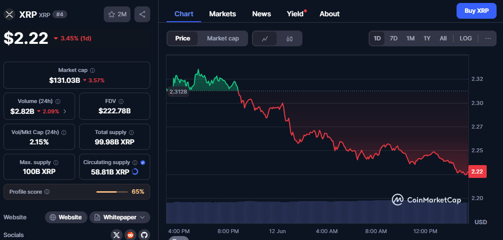Show Market cap info tooltip icon
Image resolution: width=503 pixels, height=240 pixels.
tap(92, 70)
